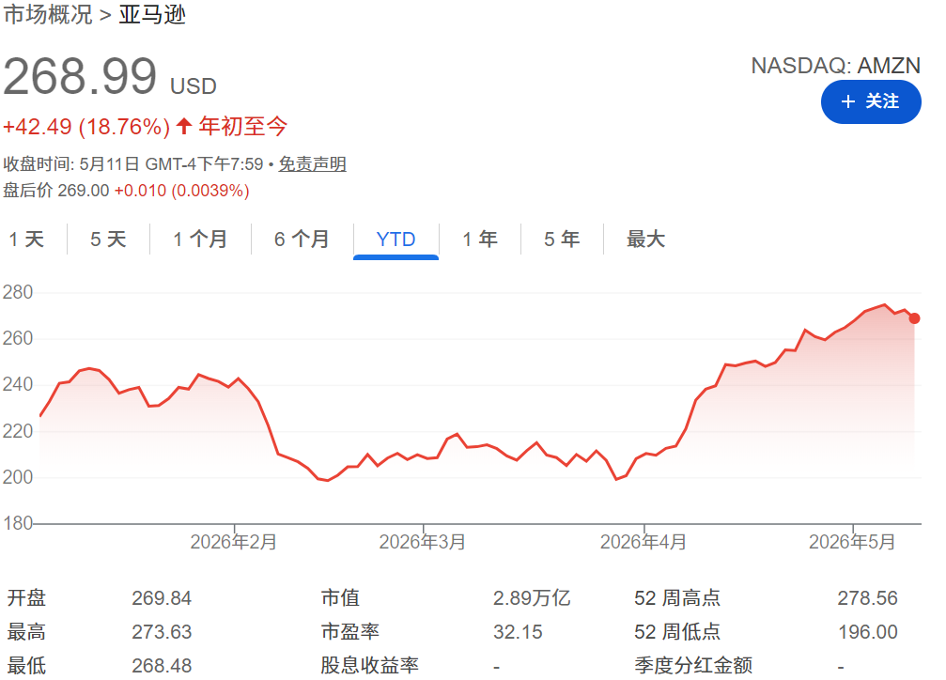Click the 亚马逊 breadcrumb title
Screen dimensions: 946x680
tap(152, 14)
